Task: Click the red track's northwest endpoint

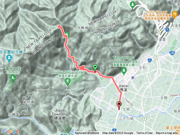Action: [59, 26]
